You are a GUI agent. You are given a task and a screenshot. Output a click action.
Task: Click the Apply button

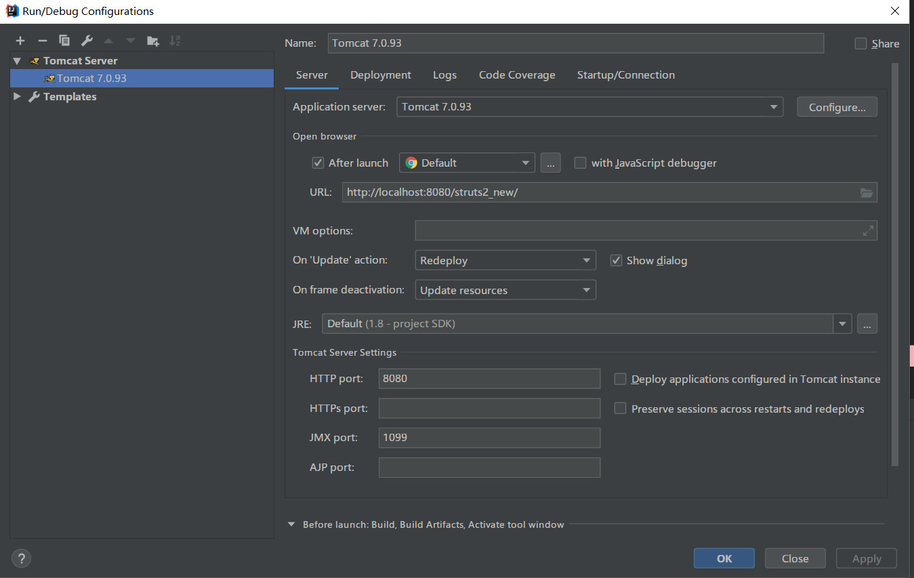[867, 558]
